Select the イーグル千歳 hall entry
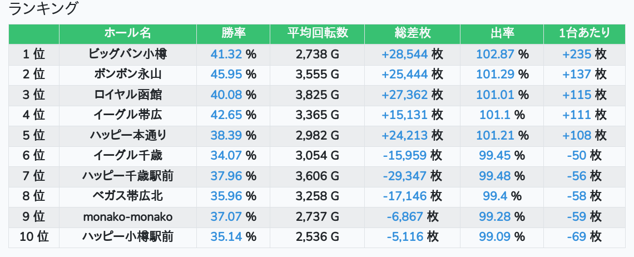Image resolution: width=634 pixels, height=257 pixels. [128, 155]
